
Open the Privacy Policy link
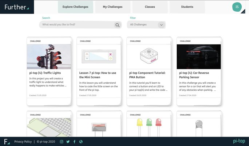click(x=23, y=142)
